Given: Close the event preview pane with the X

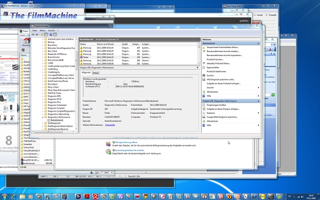Looking at the screenshot, I should pos(197,68).
